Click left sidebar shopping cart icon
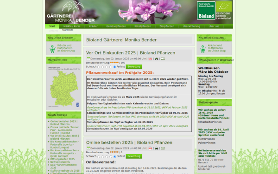Image resolution: width=278 pixels, height=174 pixels. pos(52,49)
